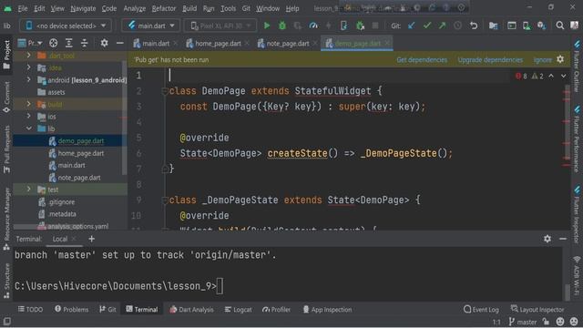Screen dimensions: 583x328
Task: Collapse the lib folder in tree
Action: (x=28, y=128)
